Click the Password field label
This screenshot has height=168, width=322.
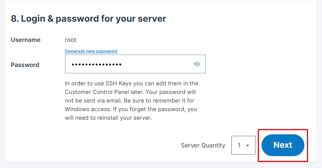25,65
